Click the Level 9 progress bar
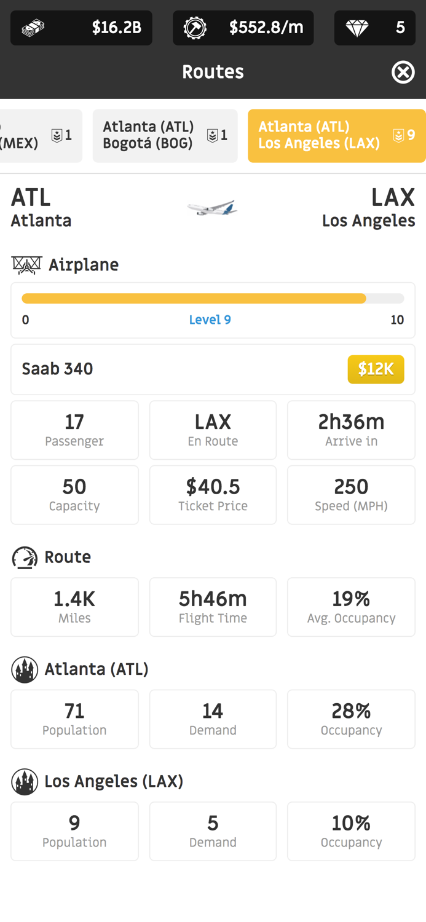 (x=213, y=298)
